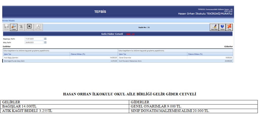Click the Kaydet save icon
Image resolution: width=259 pixels, height=140 pixels.
click(x=6, y=27)
